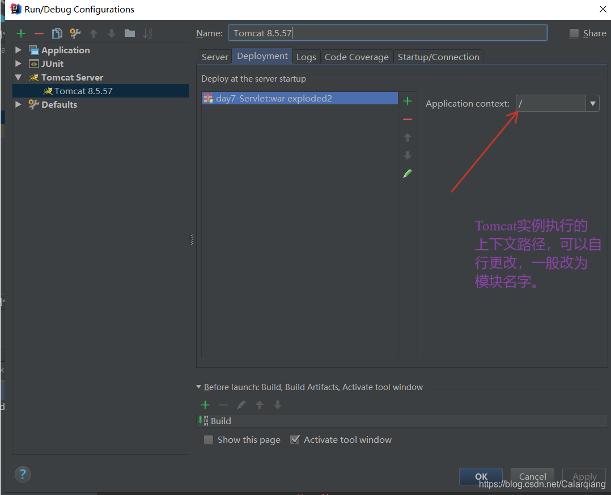Open Application context dropdown arrow

click(x=593, y=104)
